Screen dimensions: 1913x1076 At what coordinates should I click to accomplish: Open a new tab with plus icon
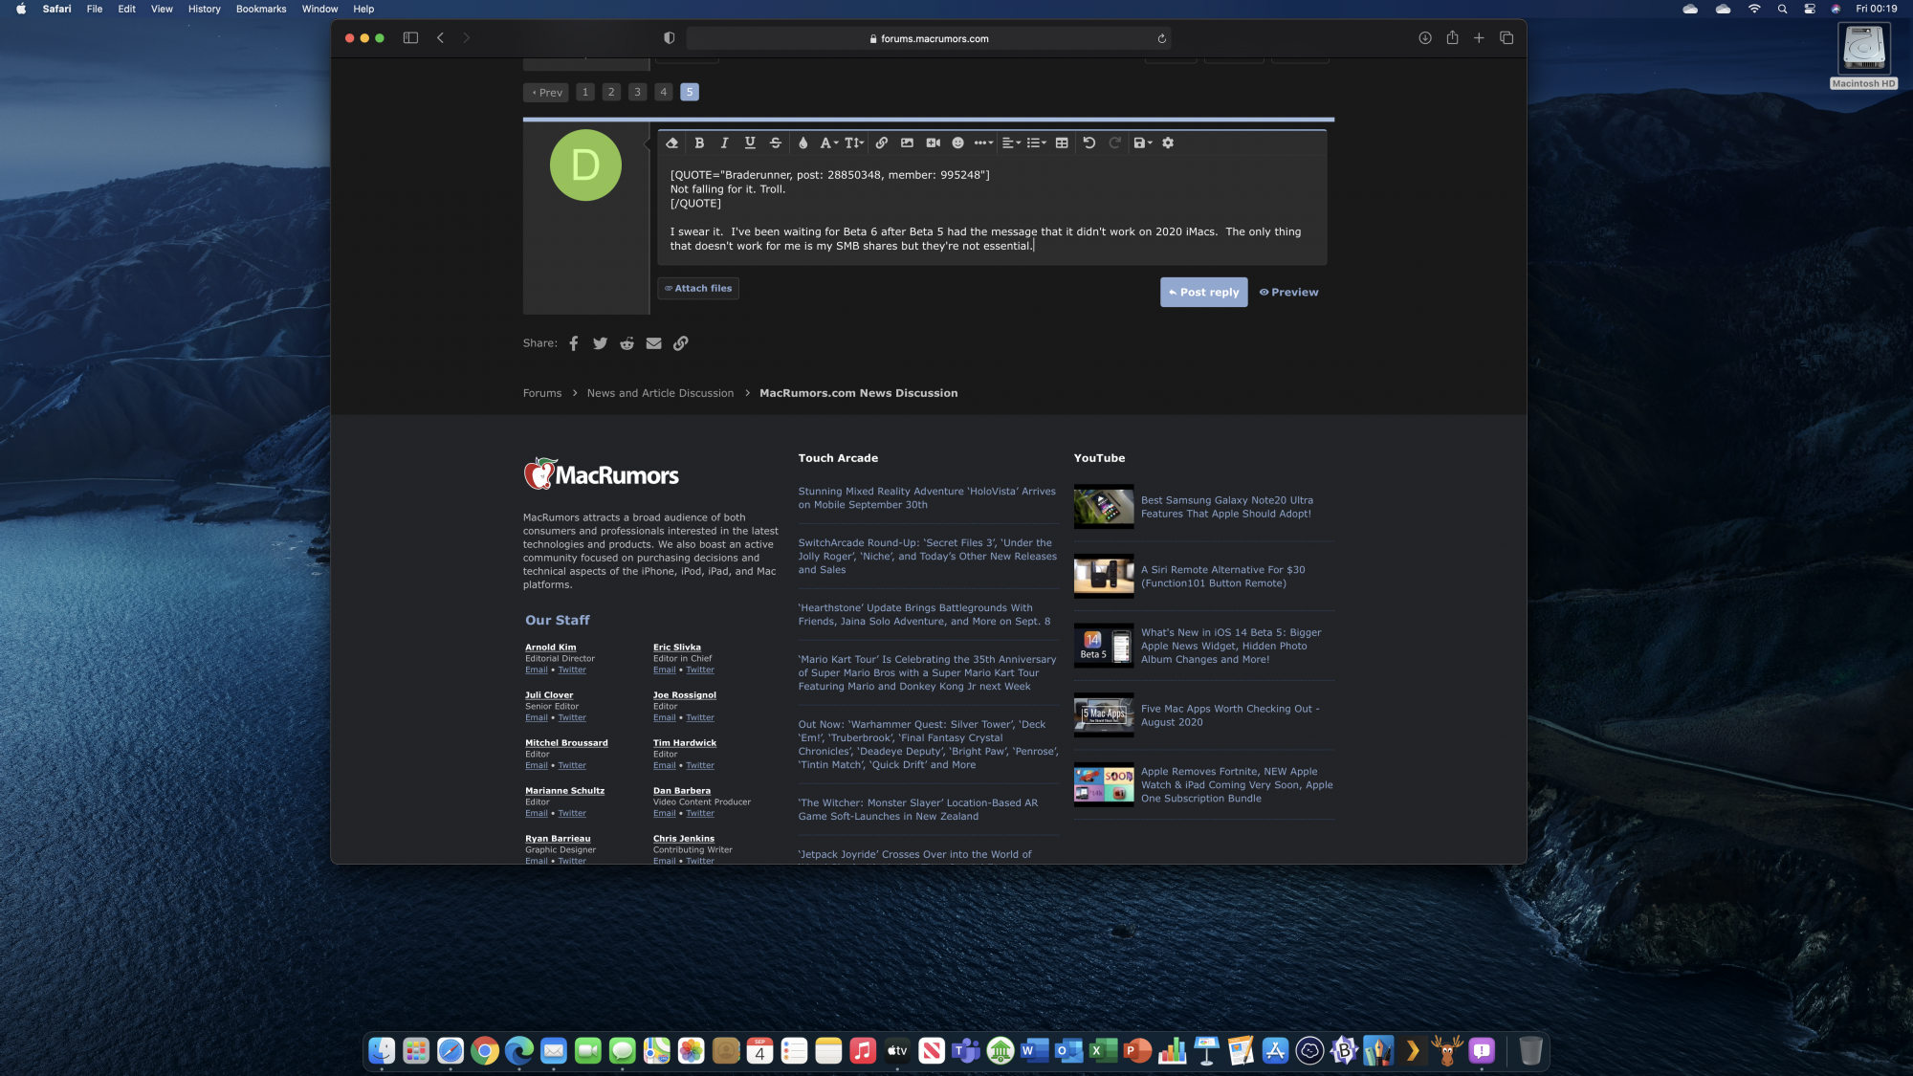pyautogui.click(x=1479, y=38)
